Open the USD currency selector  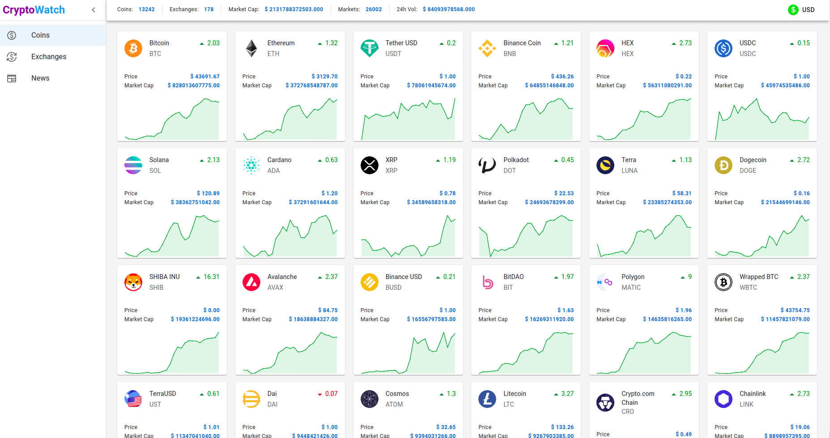tap(801, 10)
